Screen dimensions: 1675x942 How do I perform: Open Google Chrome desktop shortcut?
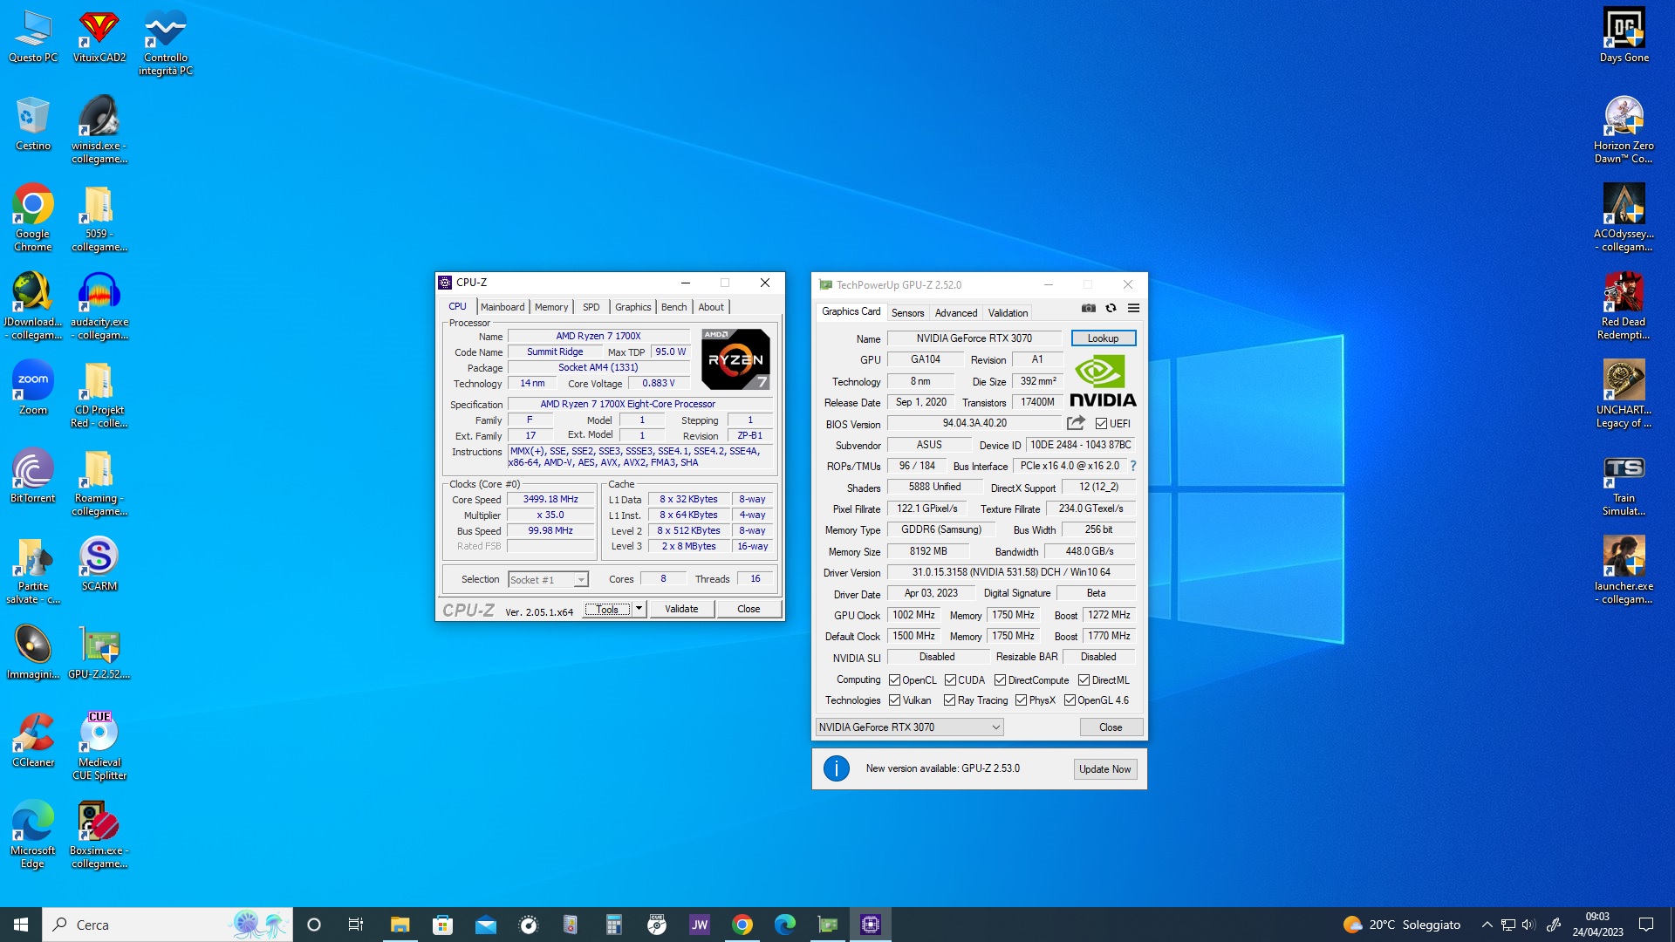click(x=32, y=218)
